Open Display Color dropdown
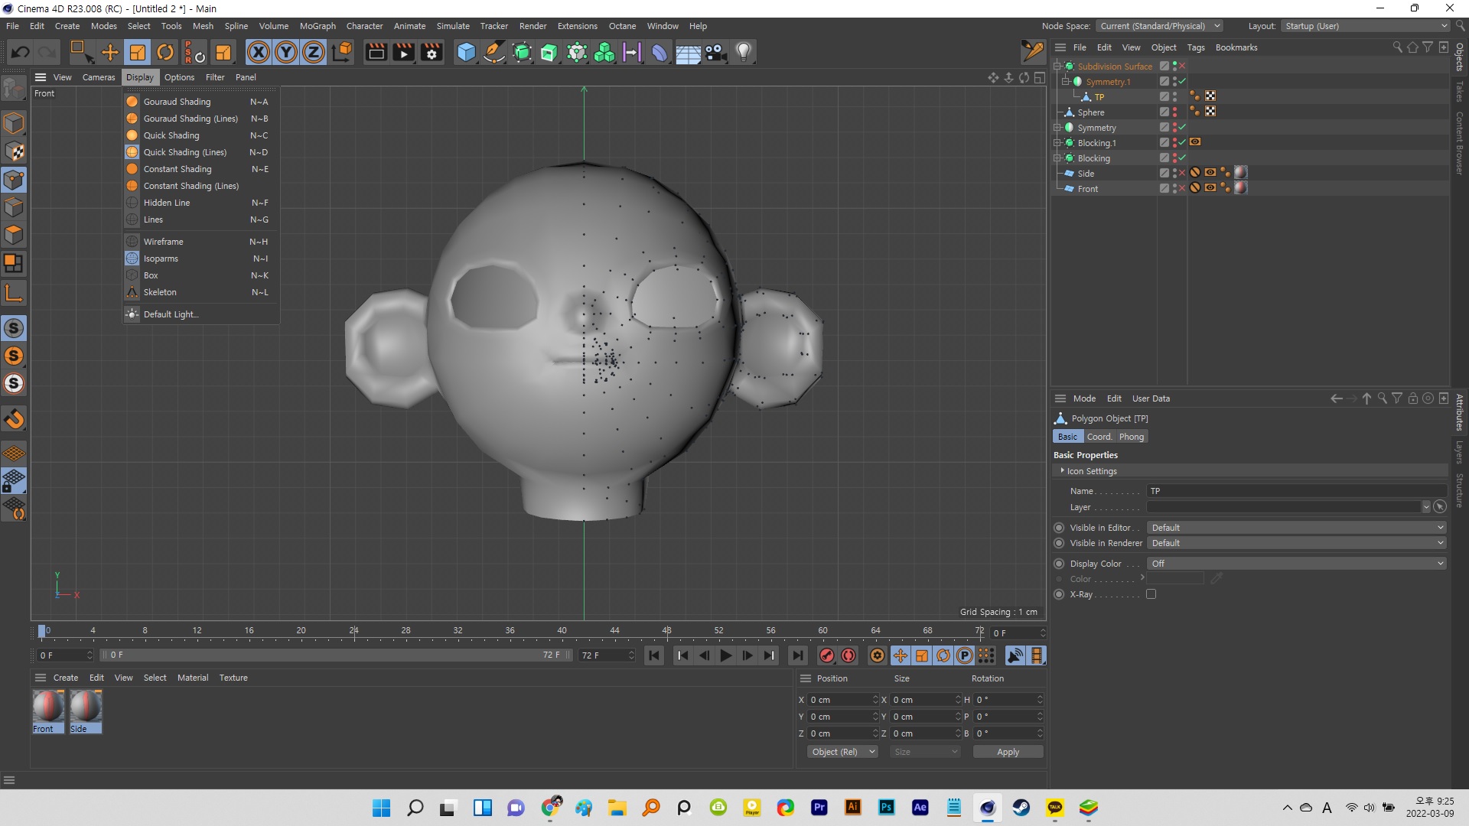The width and height of the screenshot is (1469, 826). pos(1296,564)
